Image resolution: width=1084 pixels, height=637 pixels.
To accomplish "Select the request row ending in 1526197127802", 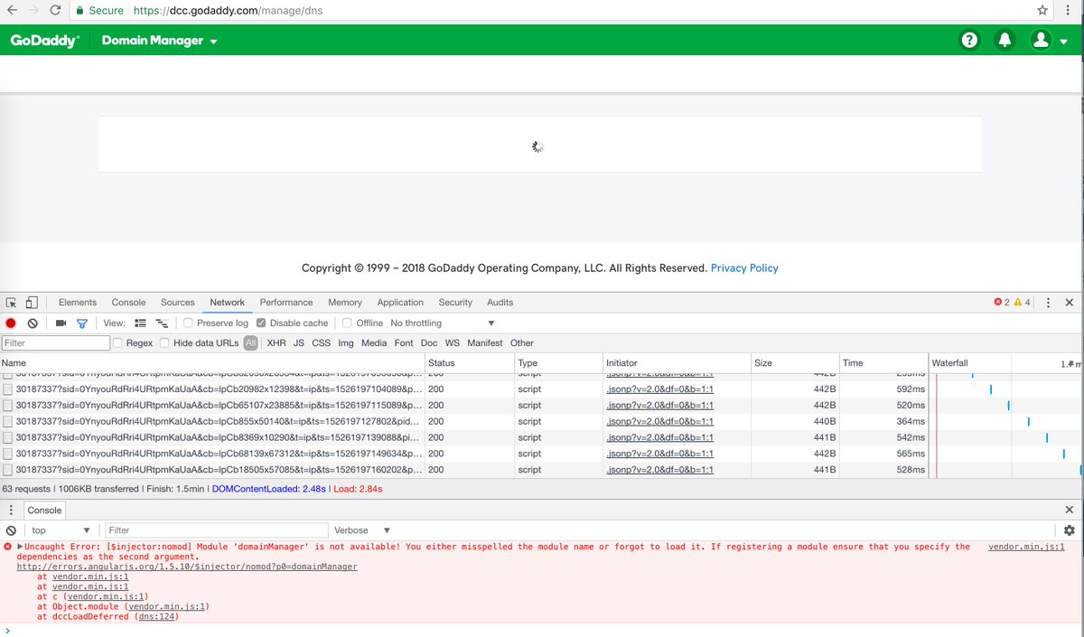I will click(464, 421).
